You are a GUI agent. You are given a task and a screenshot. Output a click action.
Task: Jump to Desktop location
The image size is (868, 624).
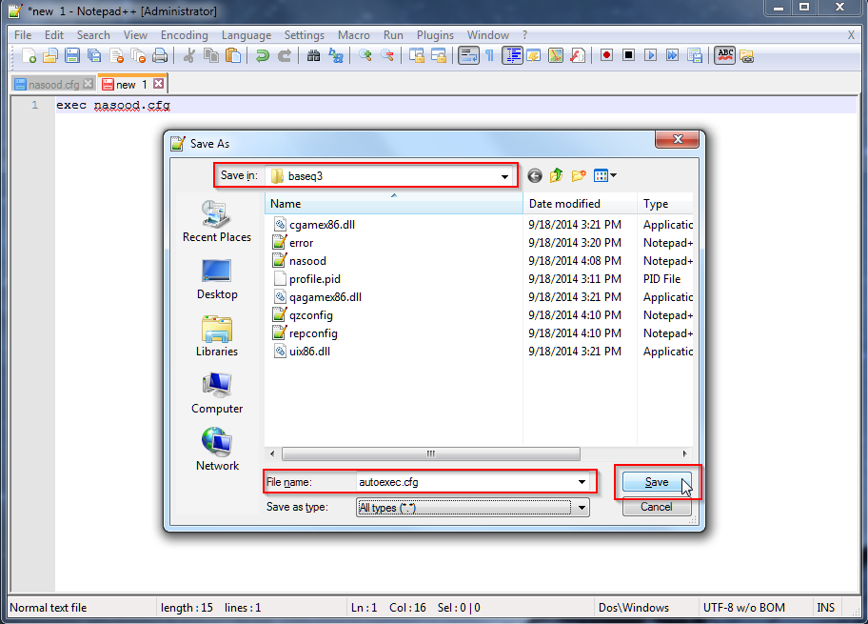point(217,278)
